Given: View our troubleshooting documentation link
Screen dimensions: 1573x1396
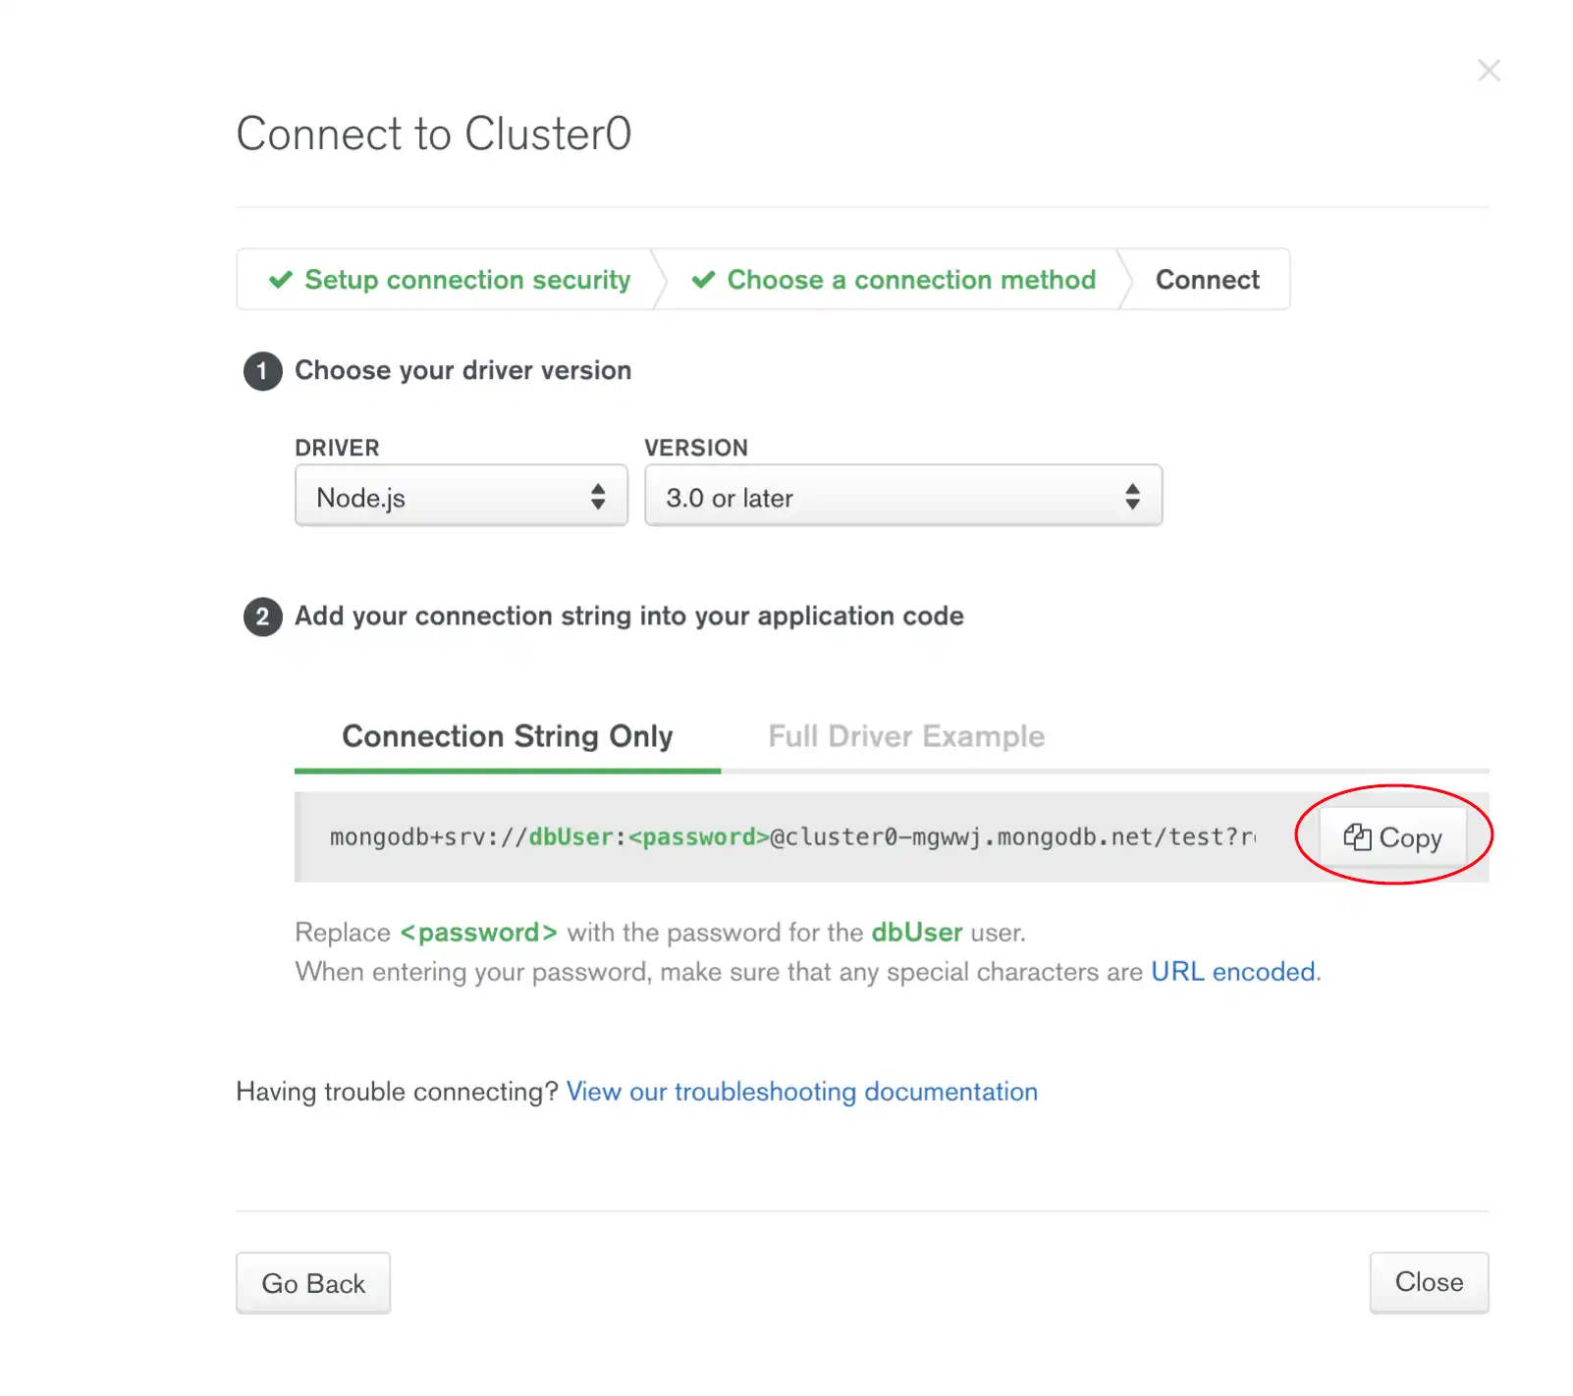Looking at the screenshot, I should pyautogui.click(x=802, y=1092).
